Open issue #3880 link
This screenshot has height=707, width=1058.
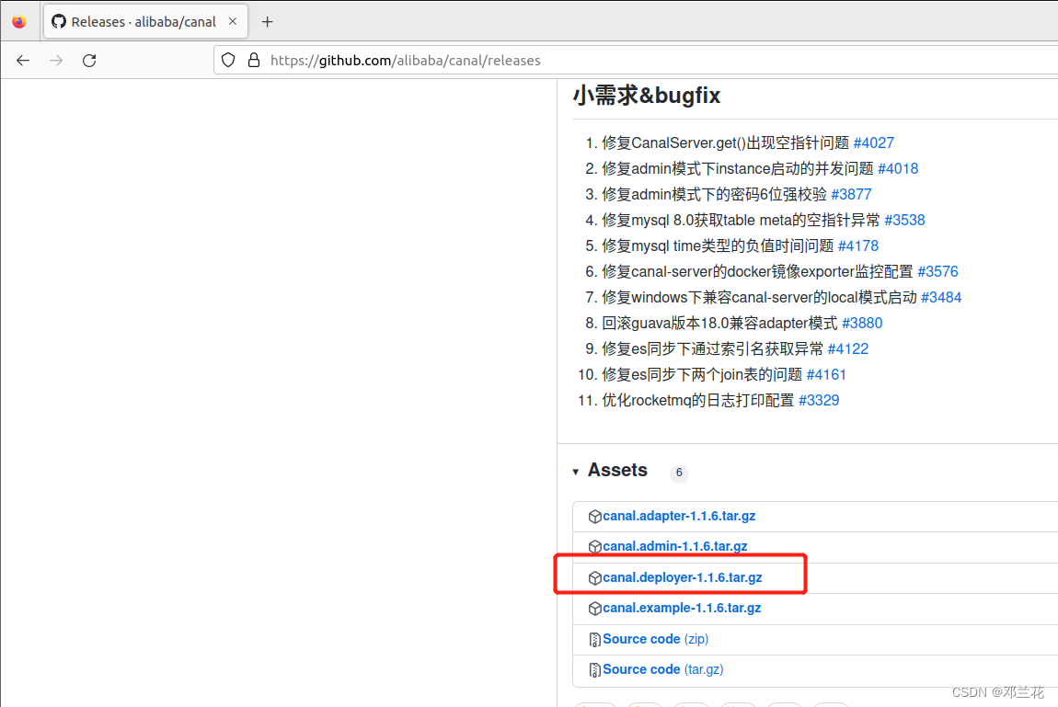coord(862,323)
